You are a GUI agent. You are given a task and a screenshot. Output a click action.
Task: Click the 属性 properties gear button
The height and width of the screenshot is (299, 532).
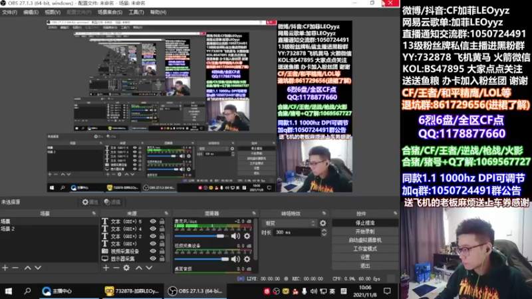pyautogui.click(x=90, y=202)
